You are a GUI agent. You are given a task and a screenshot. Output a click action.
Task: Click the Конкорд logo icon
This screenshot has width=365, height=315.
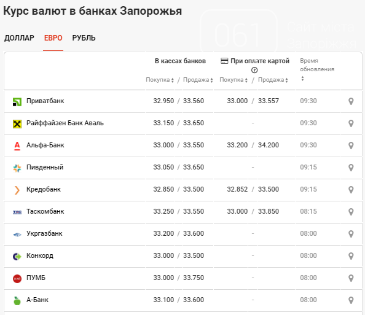click(x=17, y=257)
